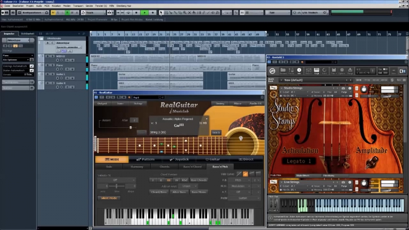This screenshot has height=230, width=409.
Task: Select the Mute (X) tool
Action: point(189,12)
